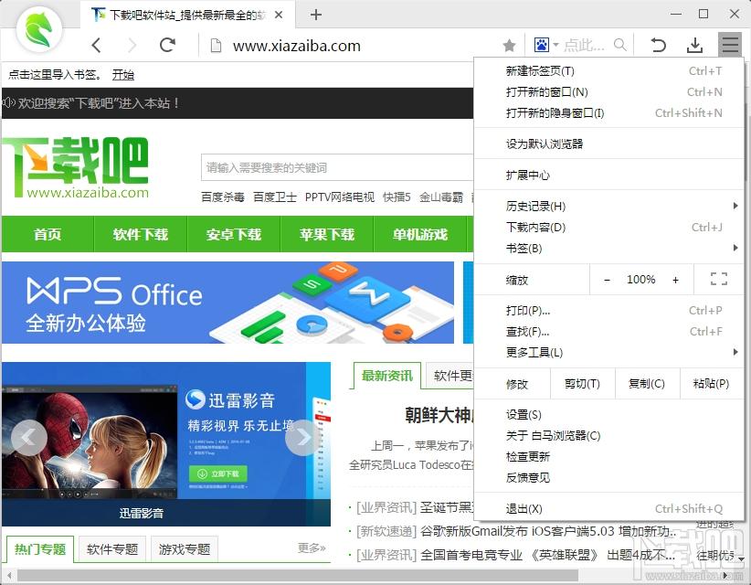Click the next slide arrow on carousel

tap(303, 437)
